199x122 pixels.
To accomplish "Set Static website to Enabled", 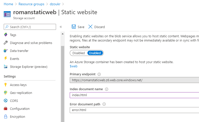I will (x=95, y=53).
